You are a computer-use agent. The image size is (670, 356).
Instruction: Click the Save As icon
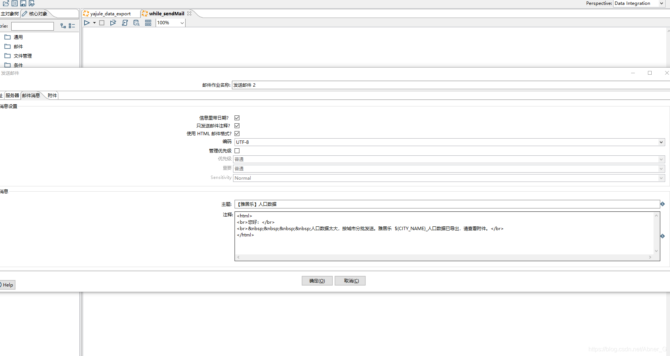coord(32,3)
